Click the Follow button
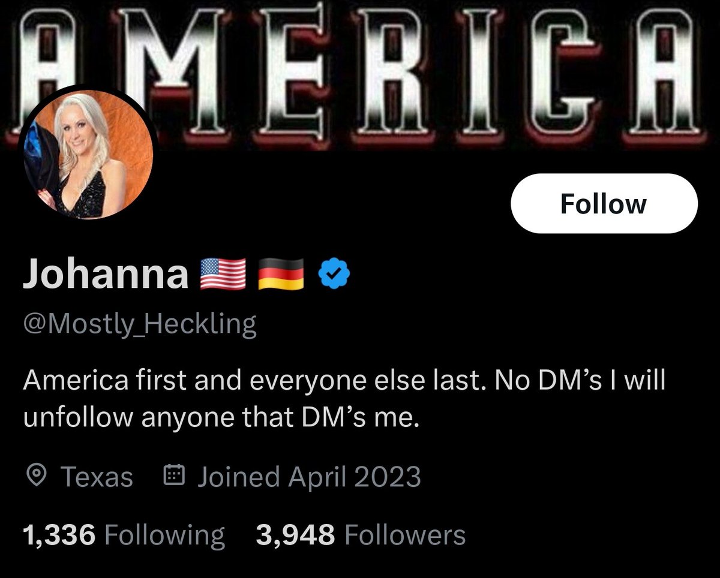Image resolution: width=720 pixels, height=578 pixels. tap(604, 204)
